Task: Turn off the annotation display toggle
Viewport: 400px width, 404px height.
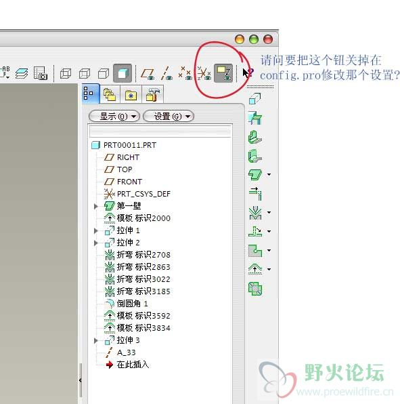Action: [223, 73]
